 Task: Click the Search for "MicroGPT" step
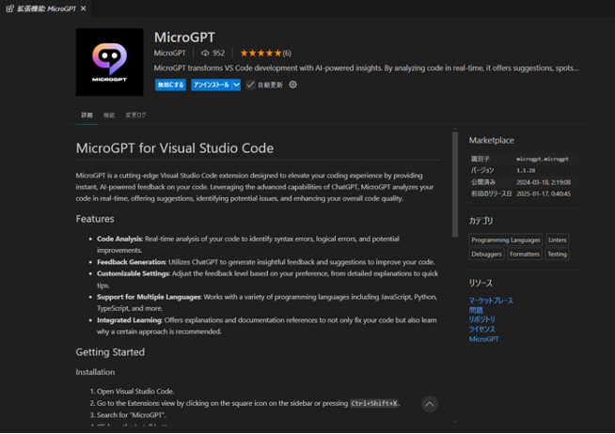132,415
